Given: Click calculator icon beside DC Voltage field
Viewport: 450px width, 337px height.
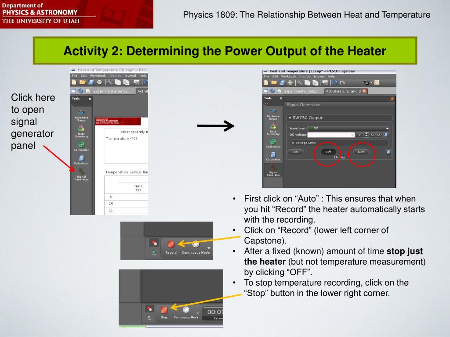Looking at the screenshot, I should (386, 135).
